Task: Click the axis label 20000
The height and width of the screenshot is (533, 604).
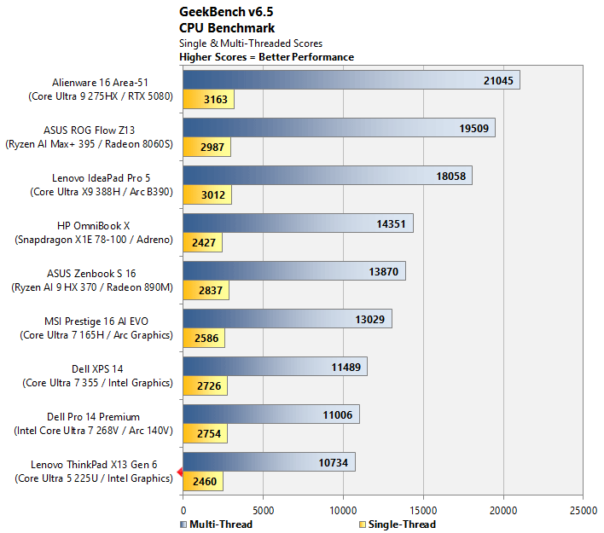Action: tap(503, 511)
